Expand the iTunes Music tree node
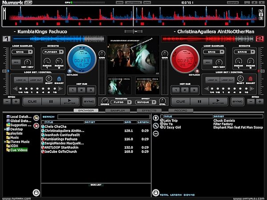Viewport: 267px width, 200px height. pyautogui.click(x=5, y=142)
